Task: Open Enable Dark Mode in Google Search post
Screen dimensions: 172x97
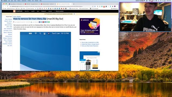Action: pyautogui.click(x=90, y=44)
